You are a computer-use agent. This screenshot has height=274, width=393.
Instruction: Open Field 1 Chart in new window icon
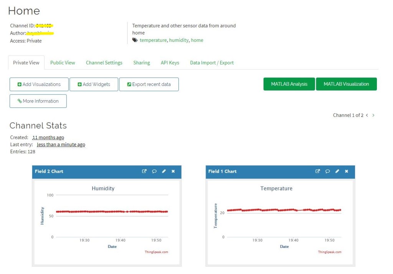click(318, 172)
